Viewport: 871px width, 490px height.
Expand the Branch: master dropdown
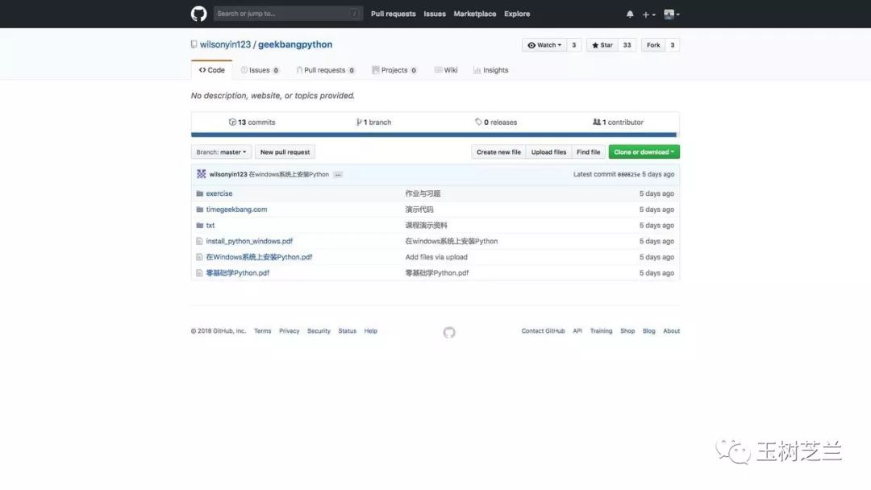221,152
